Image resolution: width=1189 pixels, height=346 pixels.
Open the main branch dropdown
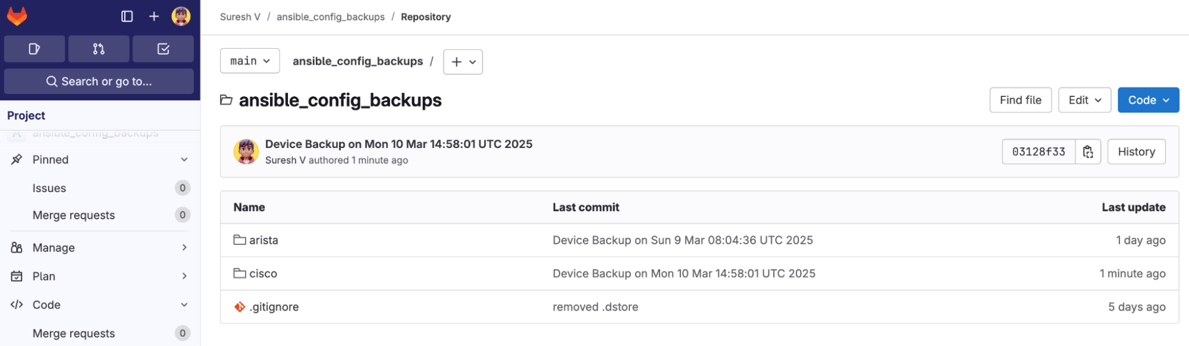click(250, 61)
